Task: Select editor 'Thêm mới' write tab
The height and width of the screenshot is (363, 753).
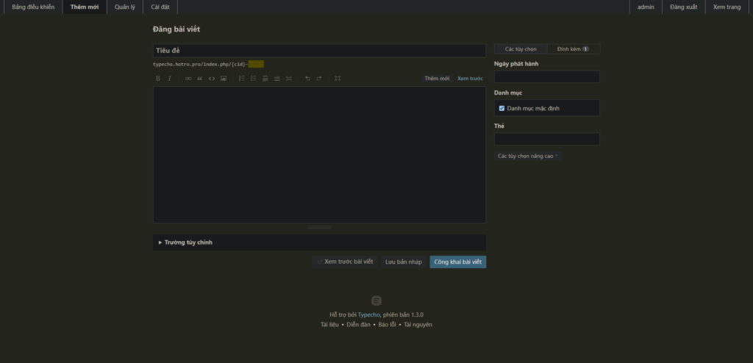Action: (x=437, y=79)
